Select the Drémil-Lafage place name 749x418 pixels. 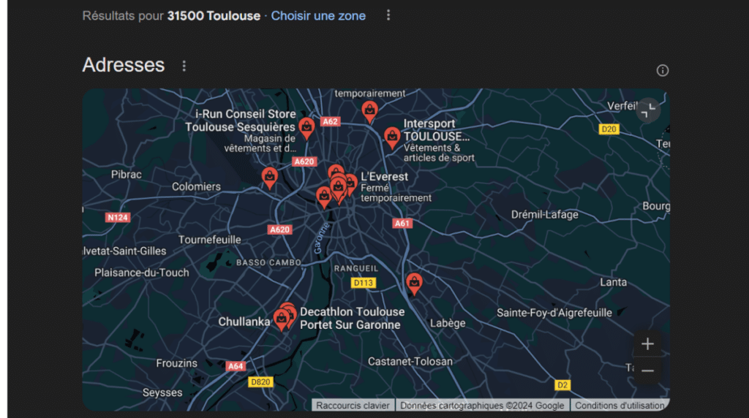click(544, 215)
